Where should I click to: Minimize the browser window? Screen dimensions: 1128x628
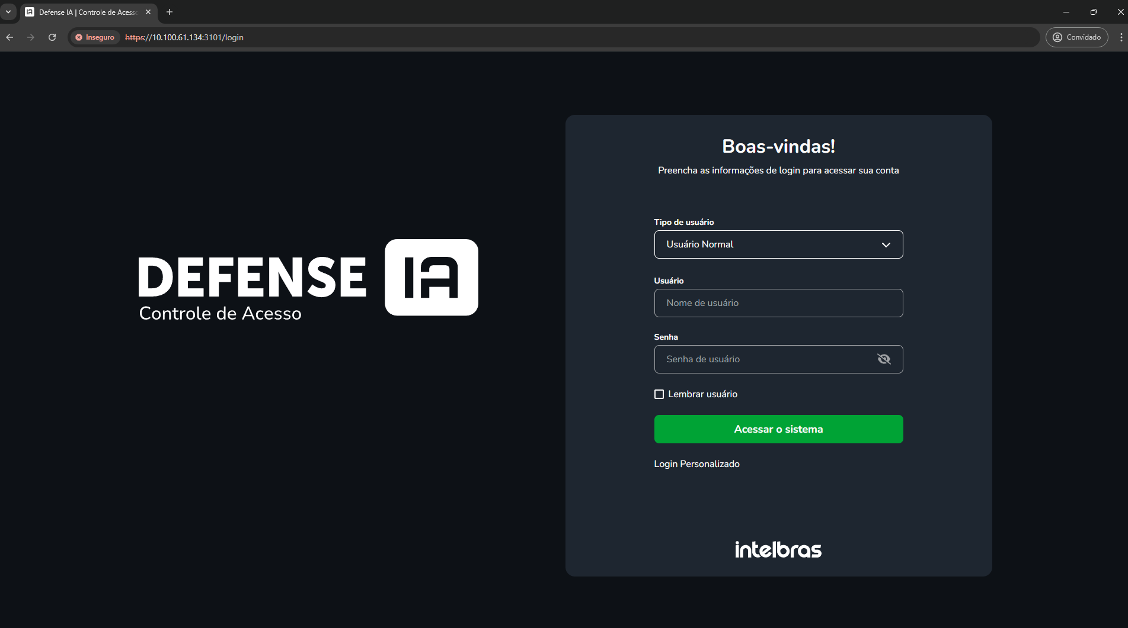click(x=1066, y=12)
